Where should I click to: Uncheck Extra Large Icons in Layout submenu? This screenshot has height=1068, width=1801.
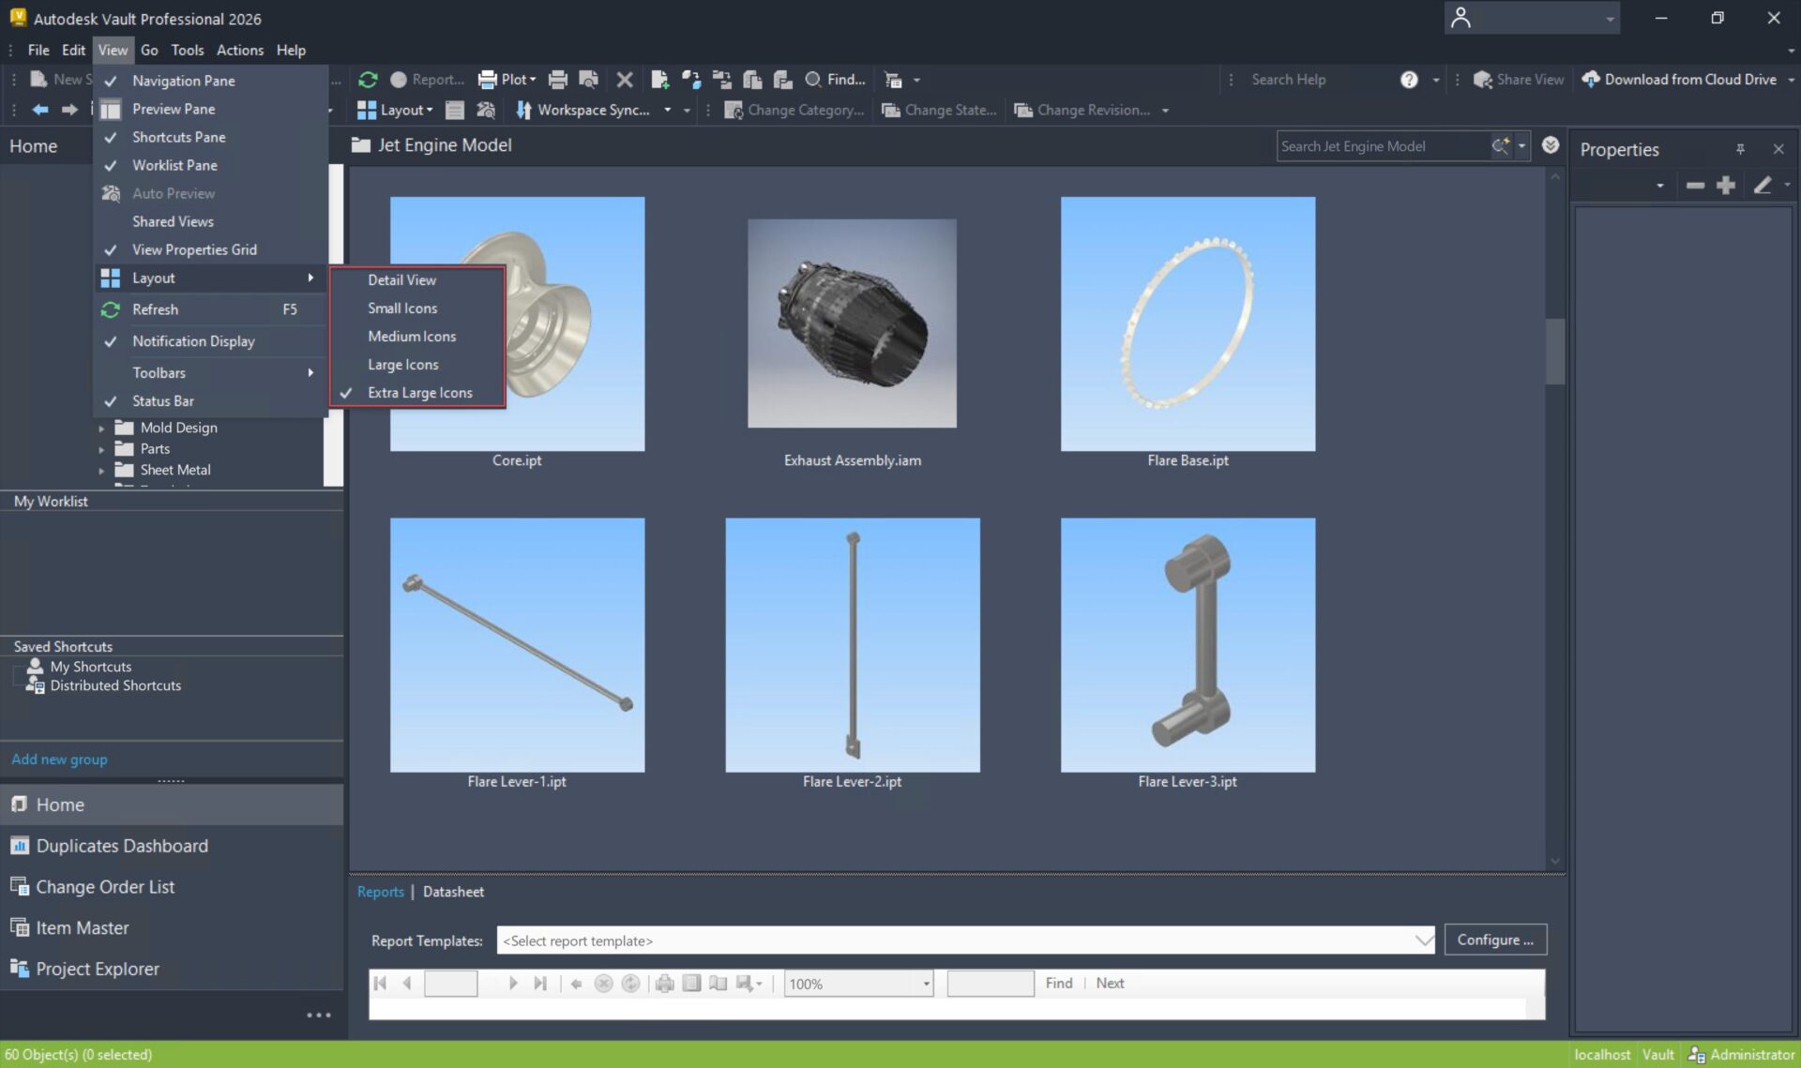pos(419,392)
